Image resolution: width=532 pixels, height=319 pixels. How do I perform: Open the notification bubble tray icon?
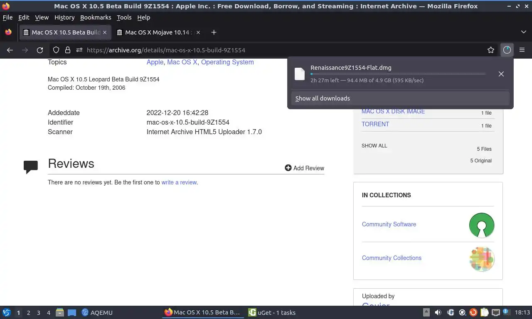(506, 312)
